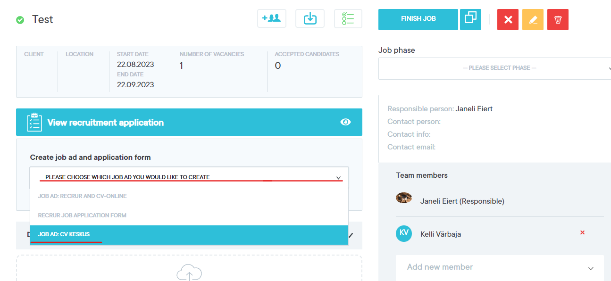Click the green status checkmark beside Test
This screenshot has width=611, height=281.
pos(20,20)
